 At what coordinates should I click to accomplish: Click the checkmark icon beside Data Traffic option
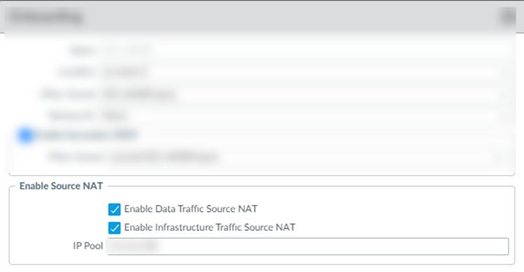point(114,210)
